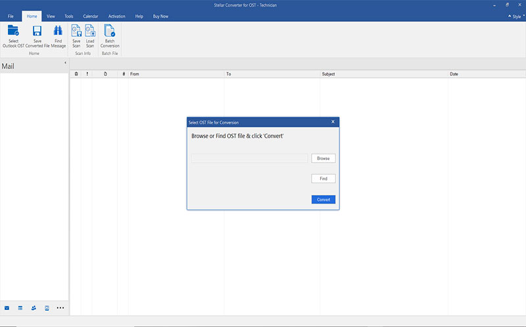Open the Calendar tab
526x327 pixels.
[x=91, y=16]
